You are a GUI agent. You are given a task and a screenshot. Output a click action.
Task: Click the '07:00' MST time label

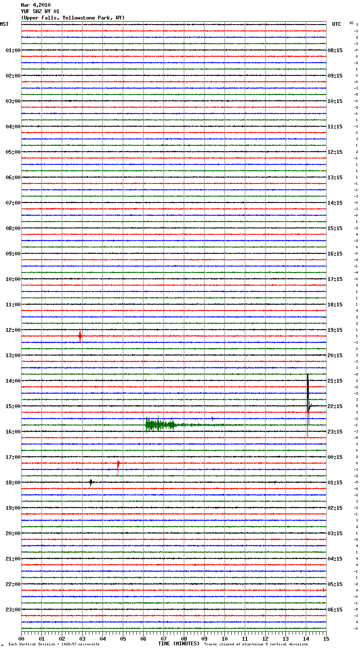[x=13, y=203]
